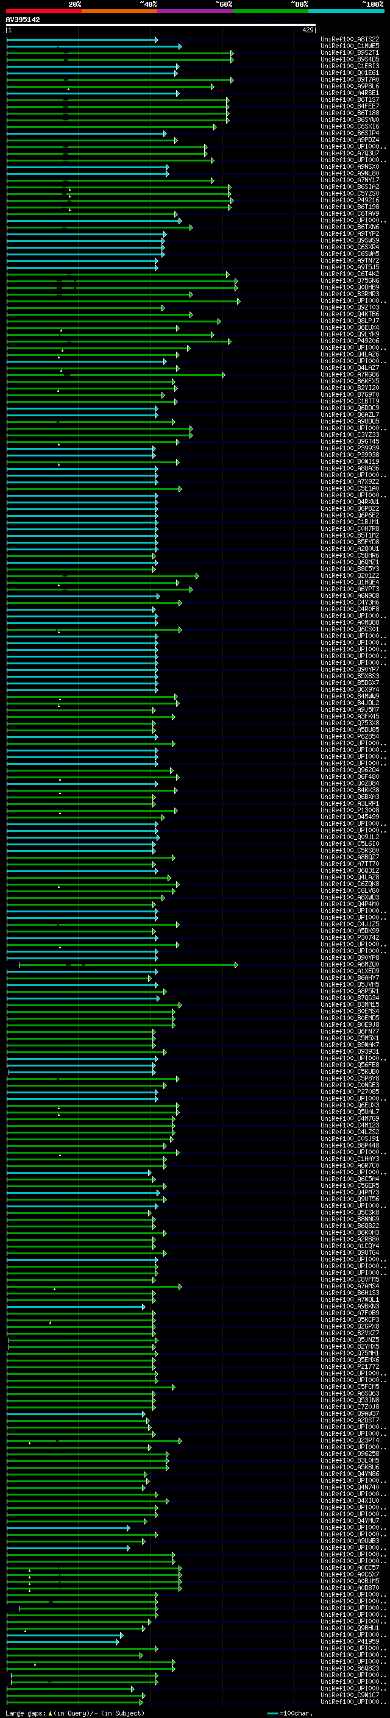Open the UniRef100_C9W1C7 label
390x1718 pixels.
pyautogui.click(x=350, y=1695)
